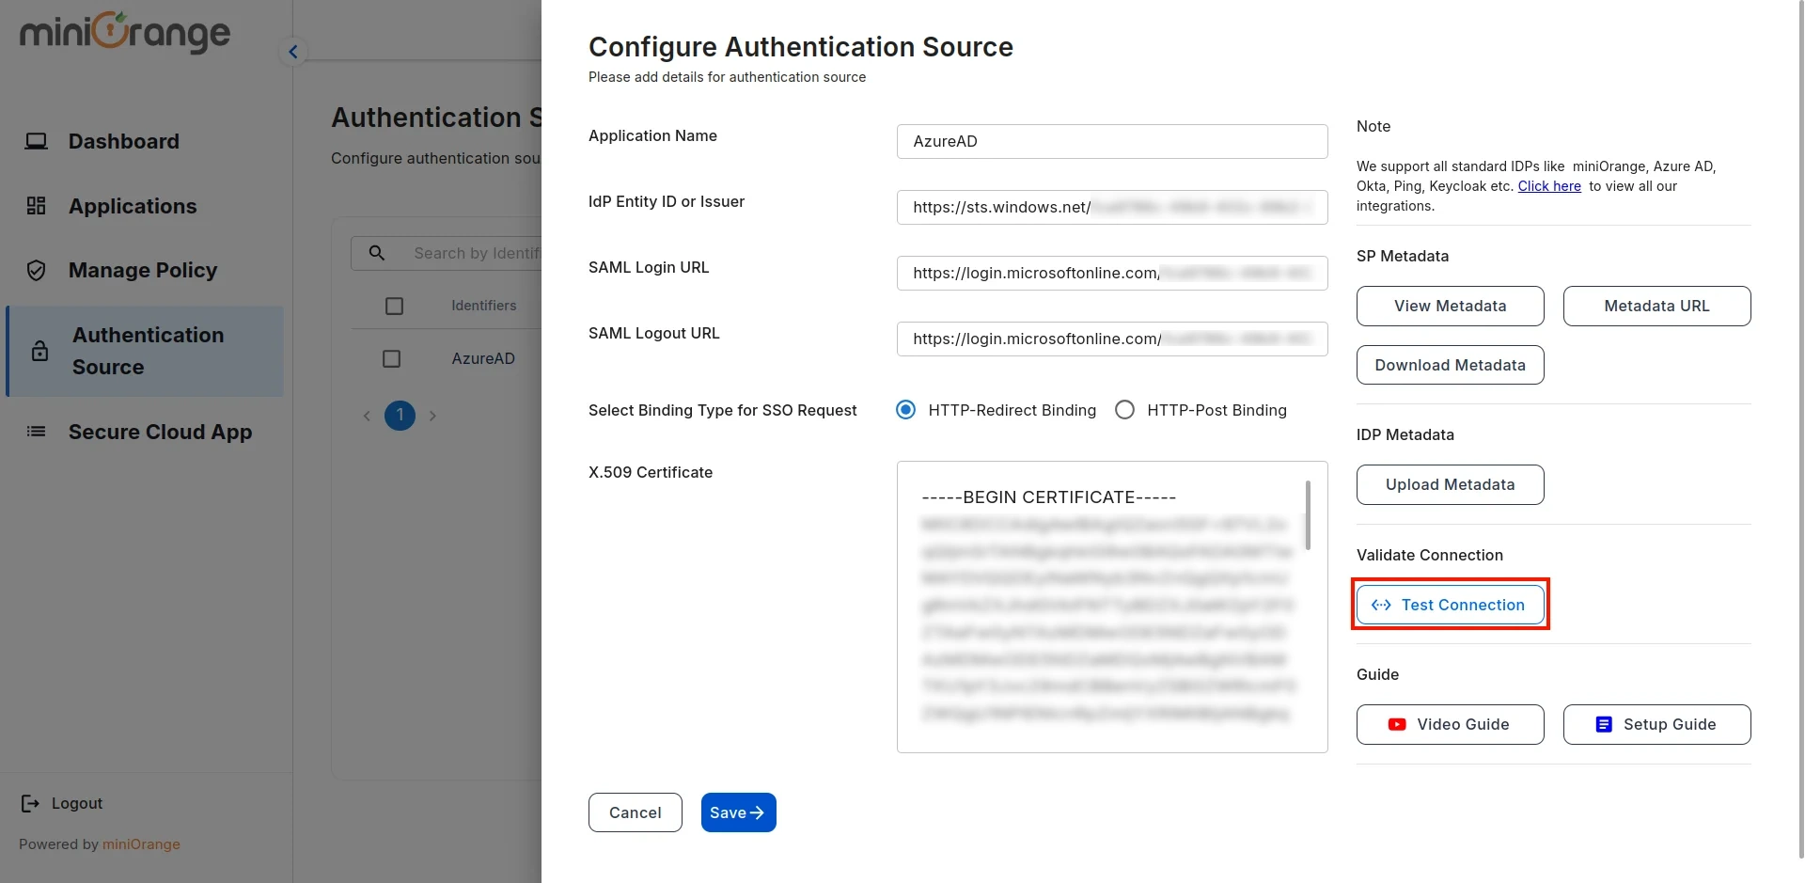Image resolution: width=1805 pixels, height=883 pixels.
Task: Select the Manage Policy shield icon
Action: click(37, 270)
